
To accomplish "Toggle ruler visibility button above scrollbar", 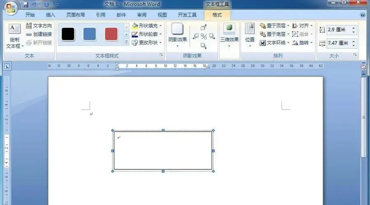I will (363, 67).
